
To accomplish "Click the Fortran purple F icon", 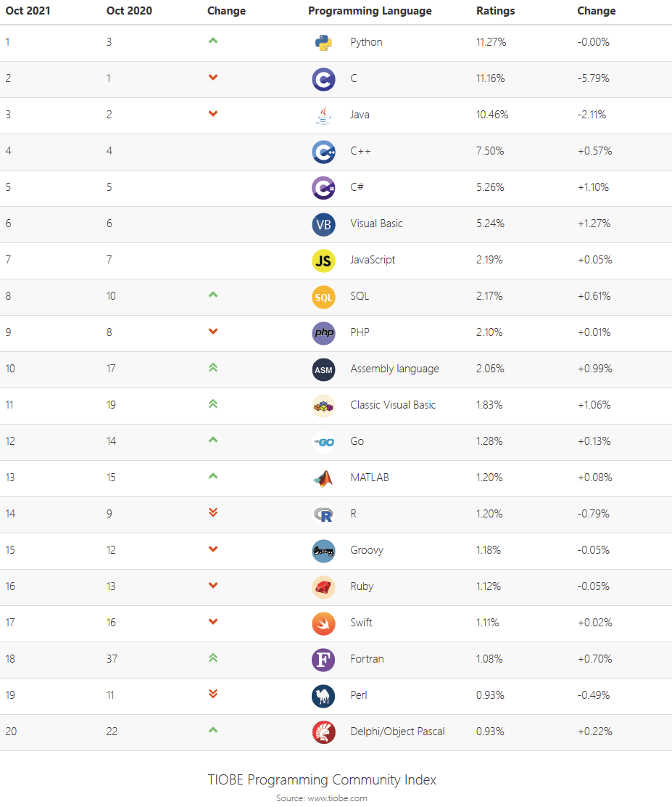I will click(x=323, y=659).
